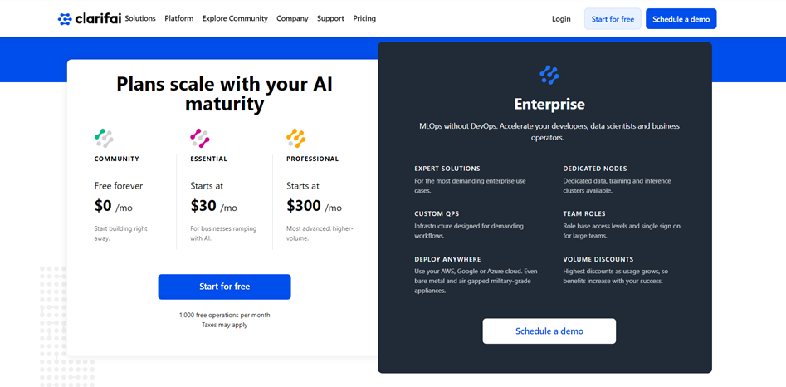
Task: Click white Schedule a demo button
Action: tap(549, 331)
